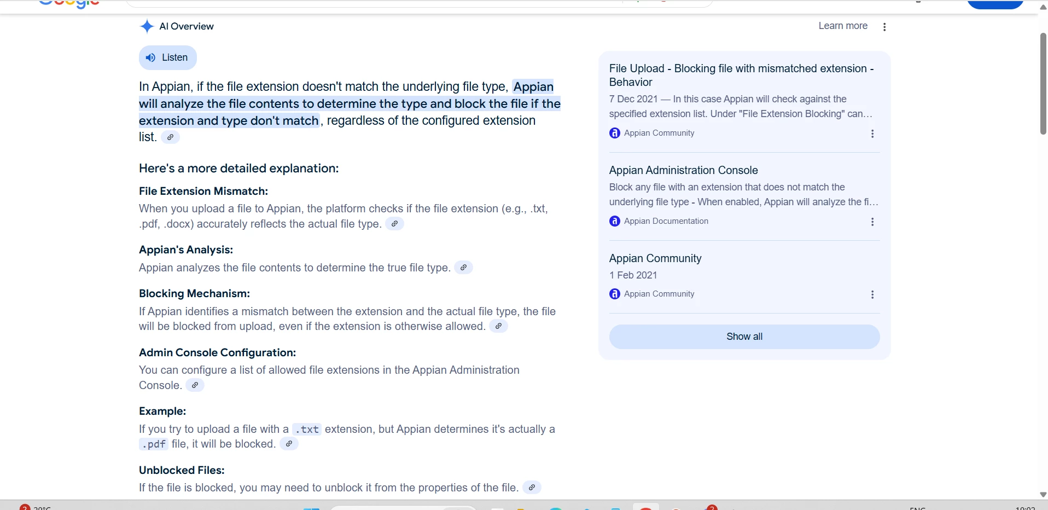
Task: Click the 'Blocking Mechanism:' heading
Action: (194, 293)
